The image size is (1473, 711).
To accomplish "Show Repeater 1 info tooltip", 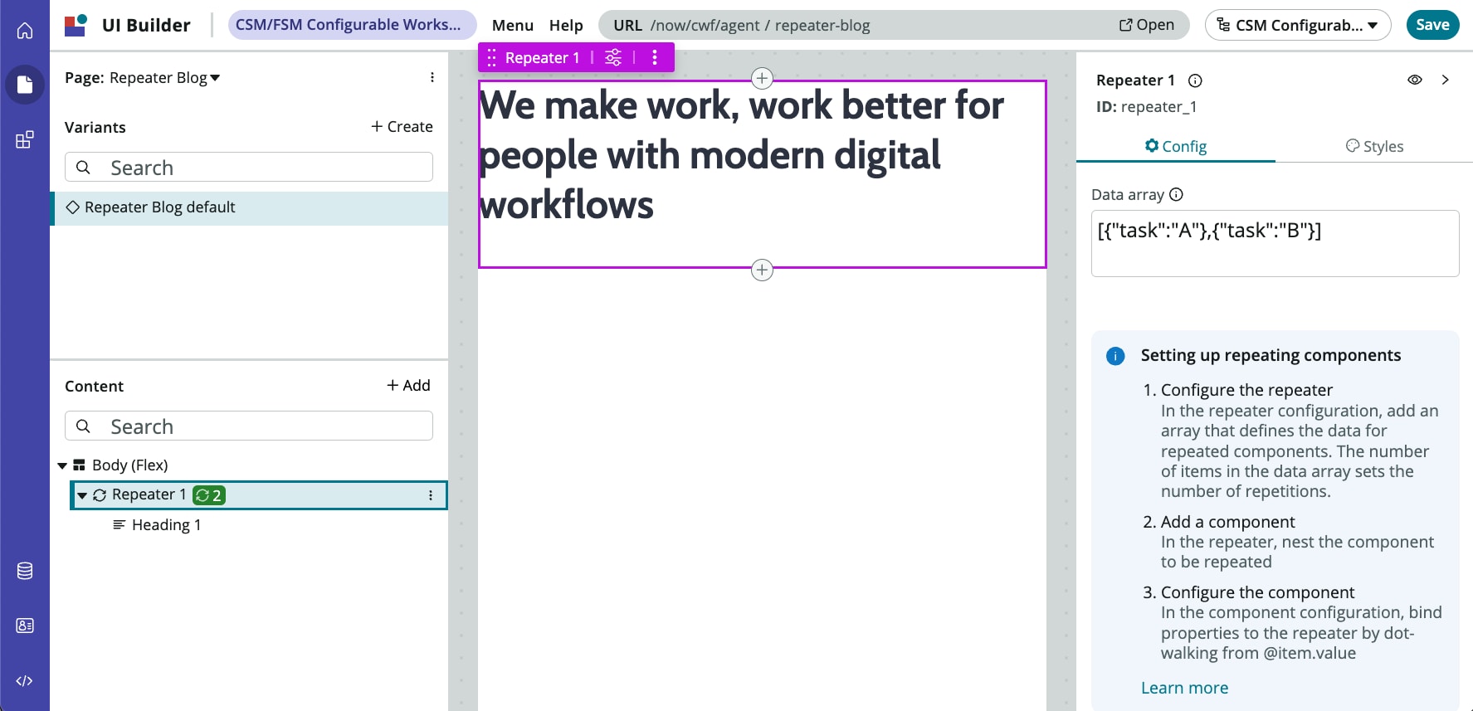I will [x=1195, y=80].
